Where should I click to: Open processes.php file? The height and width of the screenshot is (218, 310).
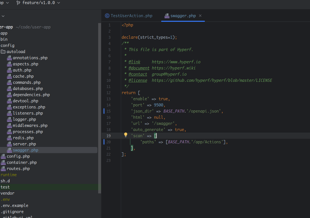click(28, 132)
